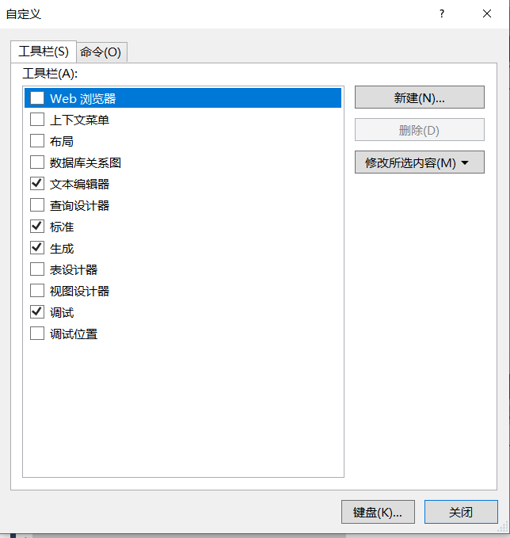Enable the 上下文菜单 checkbox

(37, 120)
